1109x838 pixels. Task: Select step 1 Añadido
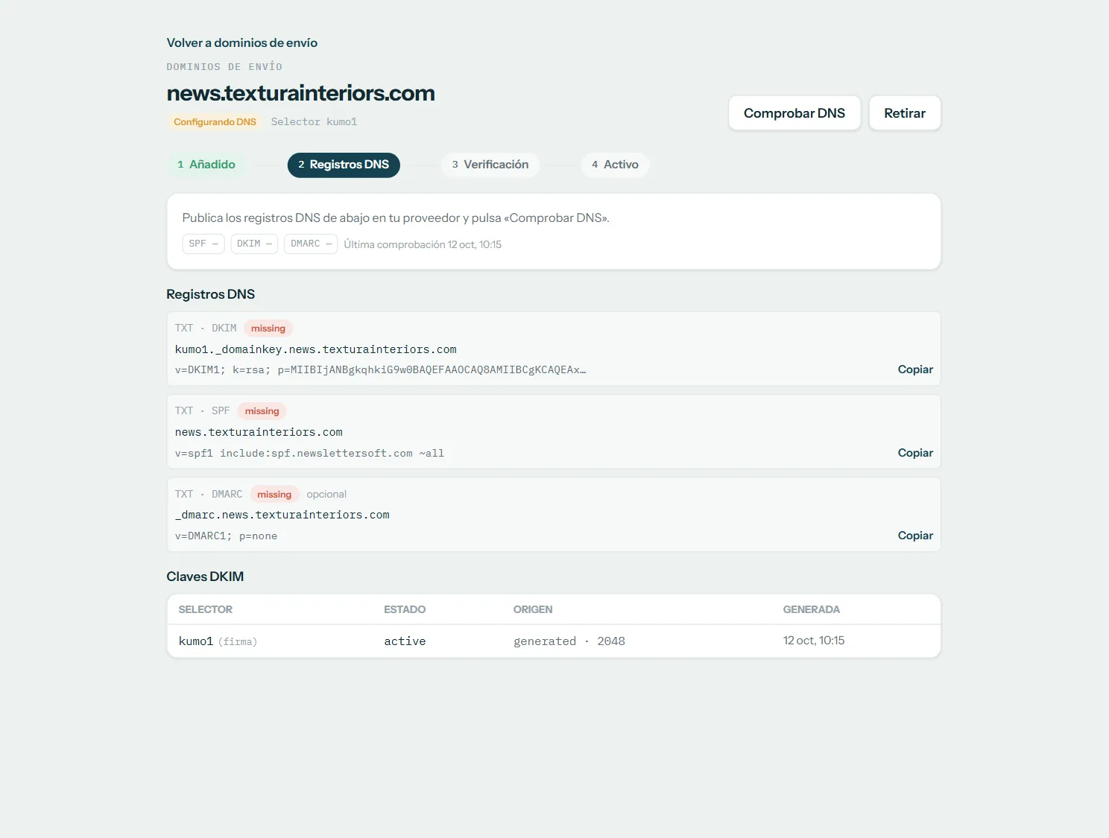pos(206,165)
